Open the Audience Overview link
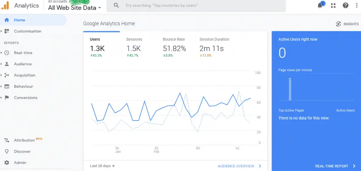Image resolution: width=361 pixels, height=171 pixels. pyautogui.click(x=236, y=166)
